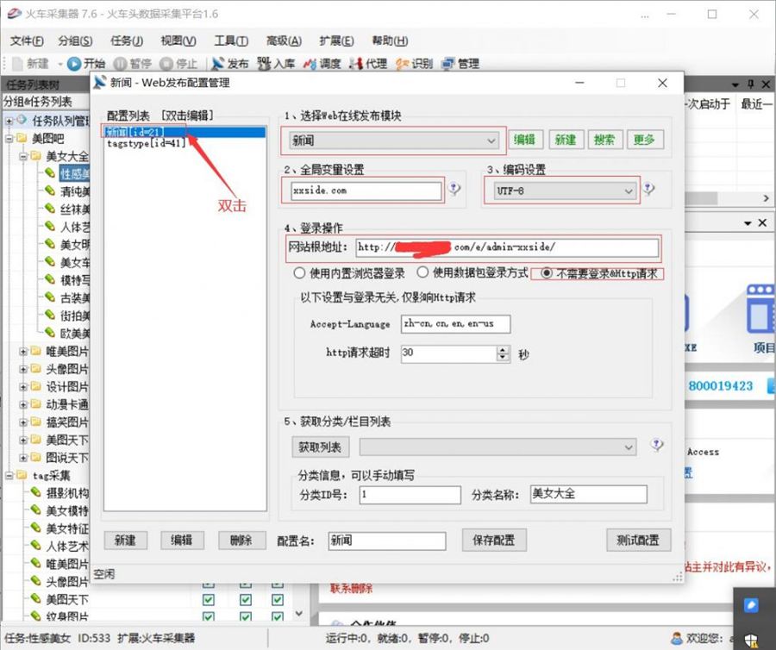The width and height of the screenshot is (776, 650).
Task: Click the 发布 (Publish) toolbar icon
Action: 217,64
